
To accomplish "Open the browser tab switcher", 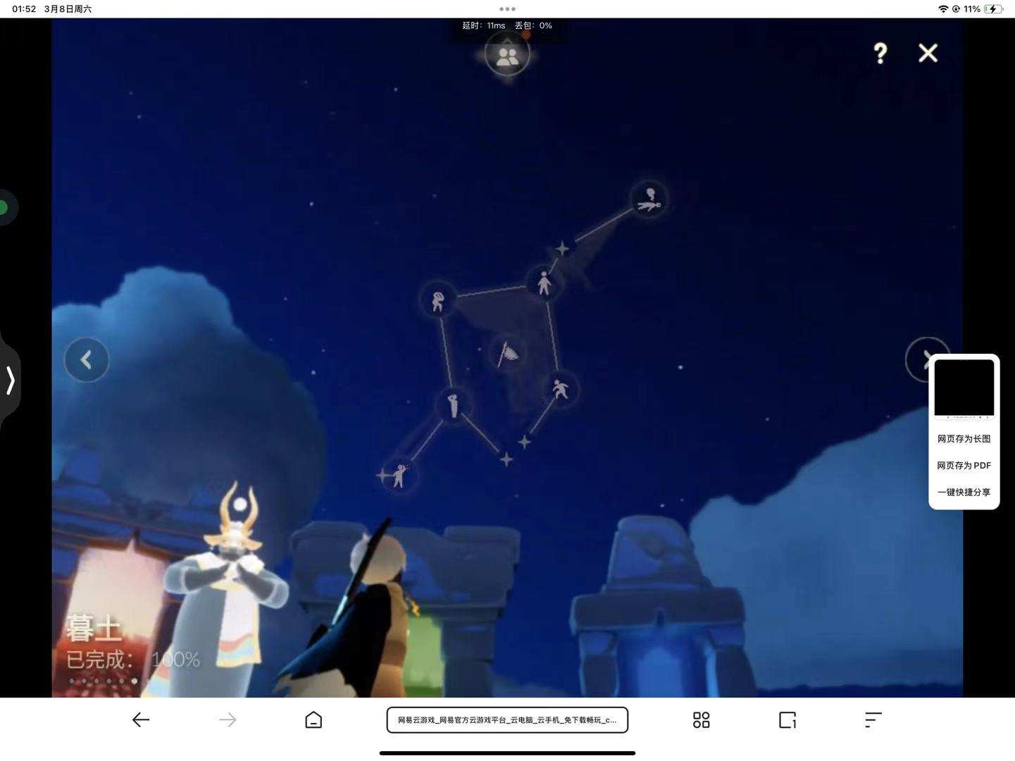I will (787, 719).
